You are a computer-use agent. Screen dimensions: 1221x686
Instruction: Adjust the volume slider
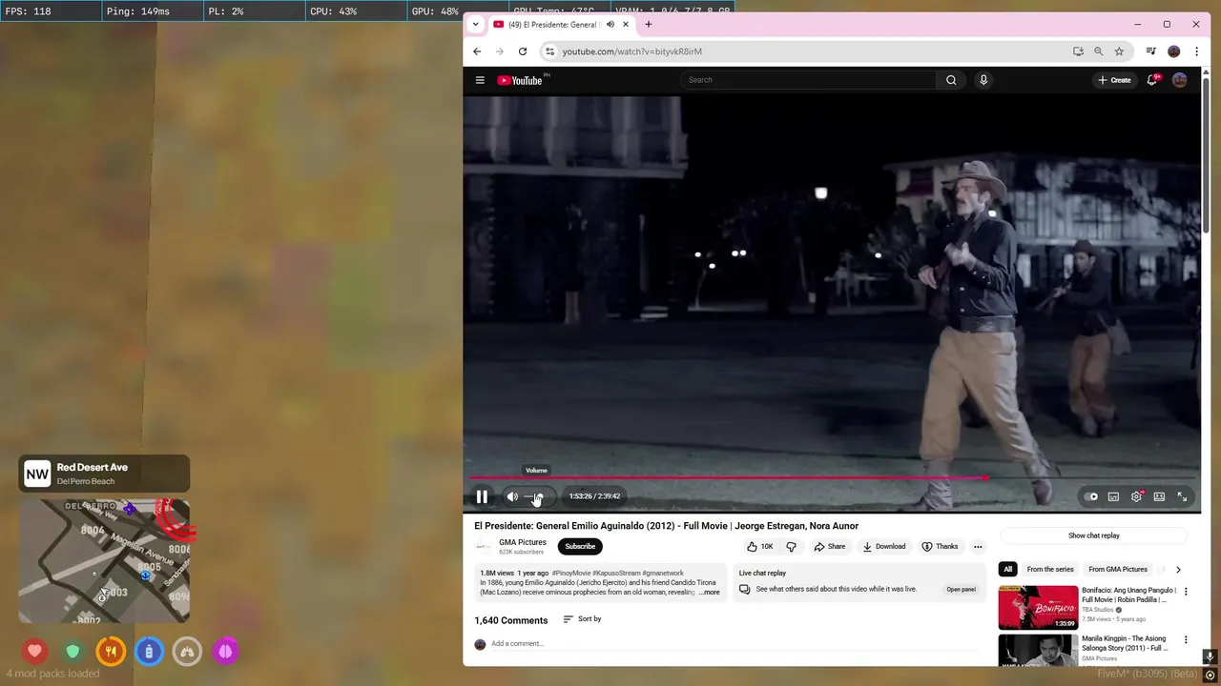[x=535, y=496]
